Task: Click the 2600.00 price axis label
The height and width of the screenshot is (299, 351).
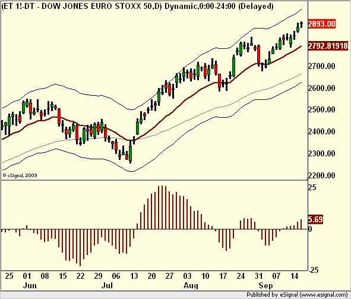Action: point(322,88)
